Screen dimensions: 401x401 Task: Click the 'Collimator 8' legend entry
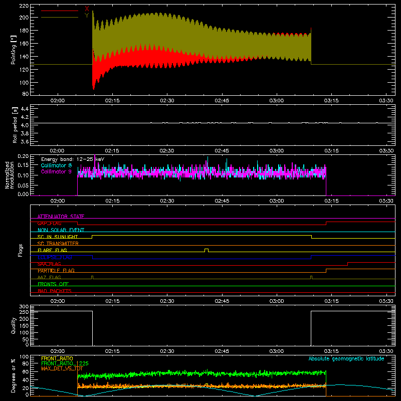[56, 165]
